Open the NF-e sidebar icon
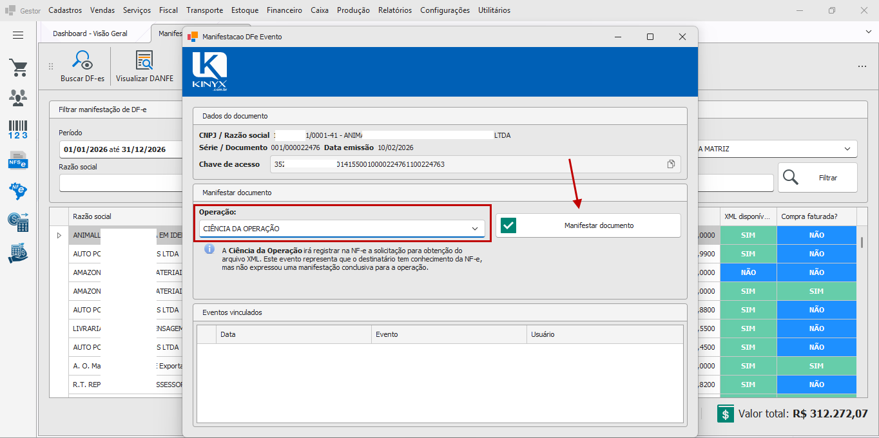Image resolution: width=879 pixels, height=438 pixels. point(18,191)
